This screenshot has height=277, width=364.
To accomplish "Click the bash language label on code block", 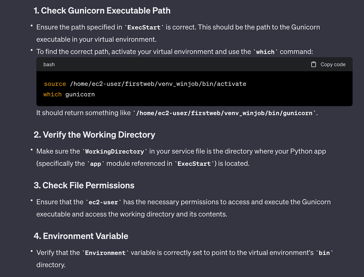I will coord(49,64).
